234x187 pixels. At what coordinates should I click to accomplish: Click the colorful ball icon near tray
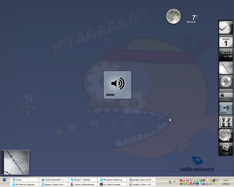coord(170,182)
